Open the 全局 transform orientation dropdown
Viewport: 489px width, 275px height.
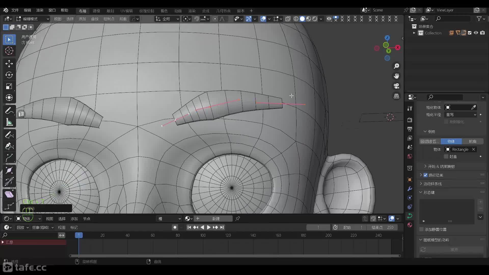point(167,19)
